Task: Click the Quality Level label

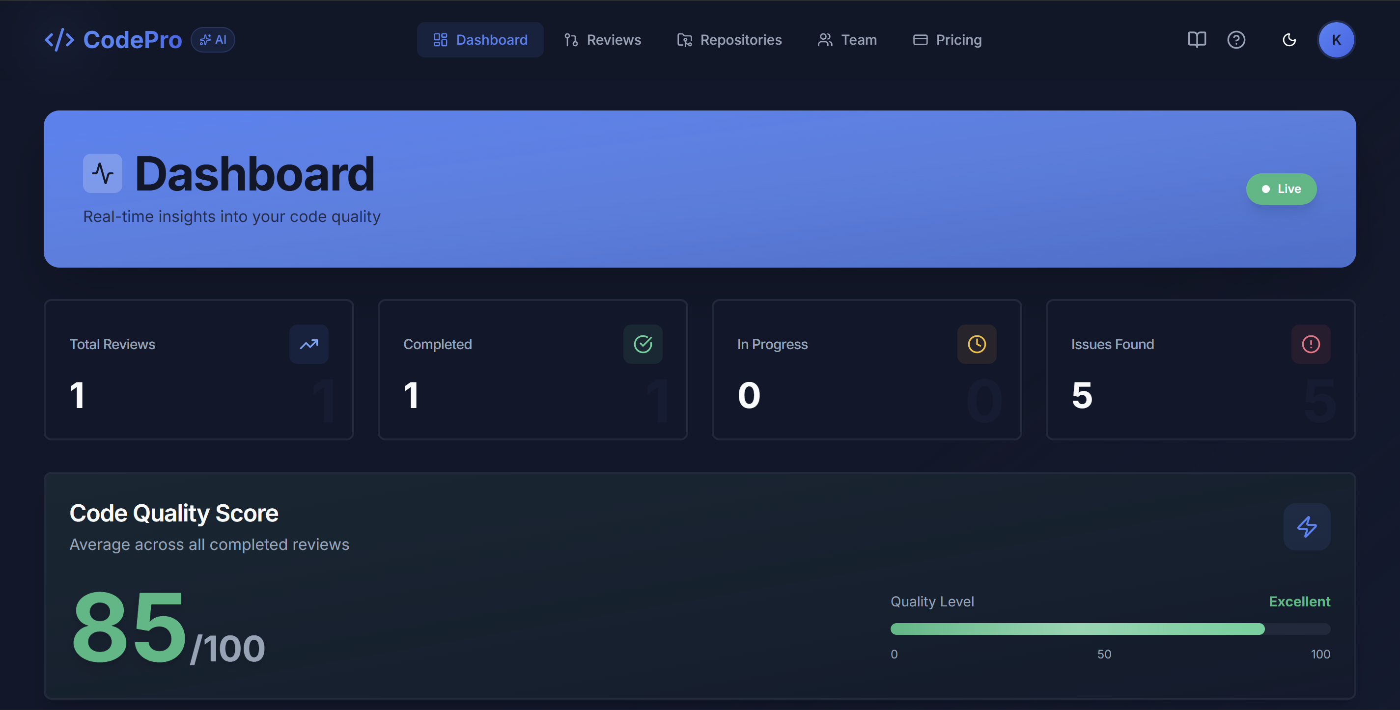Action: point(932,601)
